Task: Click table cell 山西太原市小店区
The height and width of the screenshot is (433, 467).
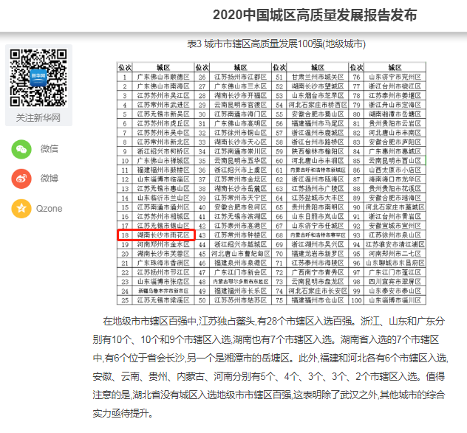Action: point(395,170)
